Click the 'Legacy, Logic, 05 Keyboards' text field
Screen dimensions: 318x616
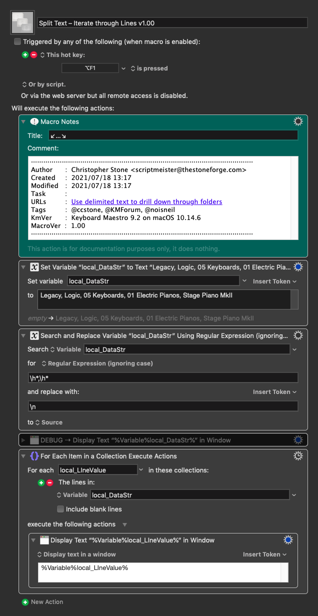coord(164,299)
